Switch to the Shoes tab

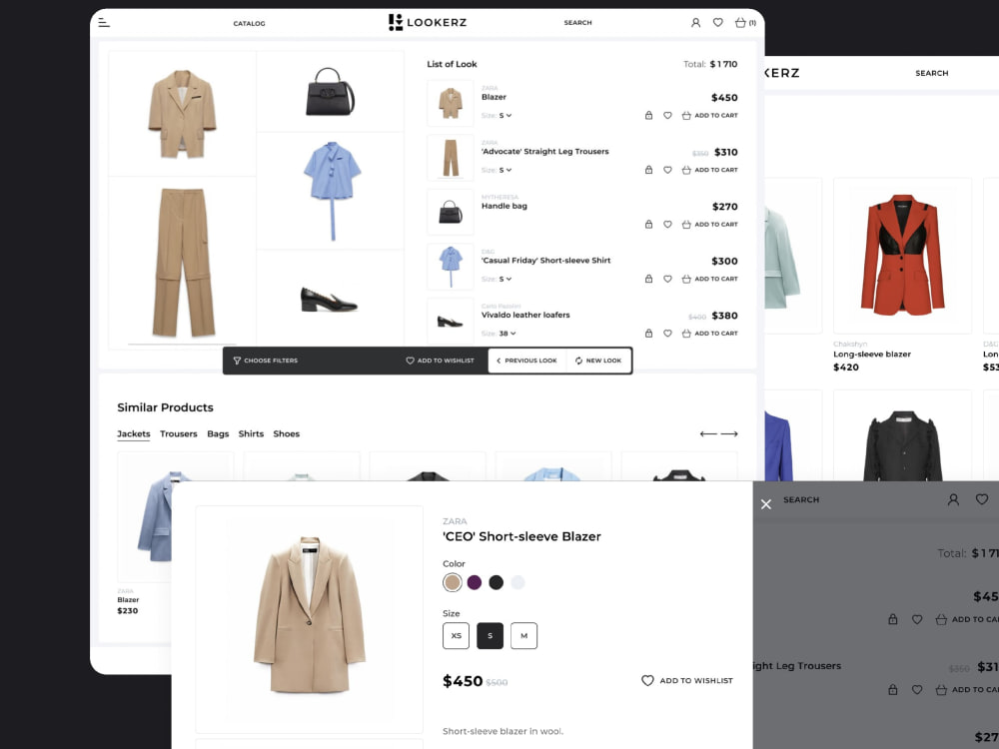[286, 433]
